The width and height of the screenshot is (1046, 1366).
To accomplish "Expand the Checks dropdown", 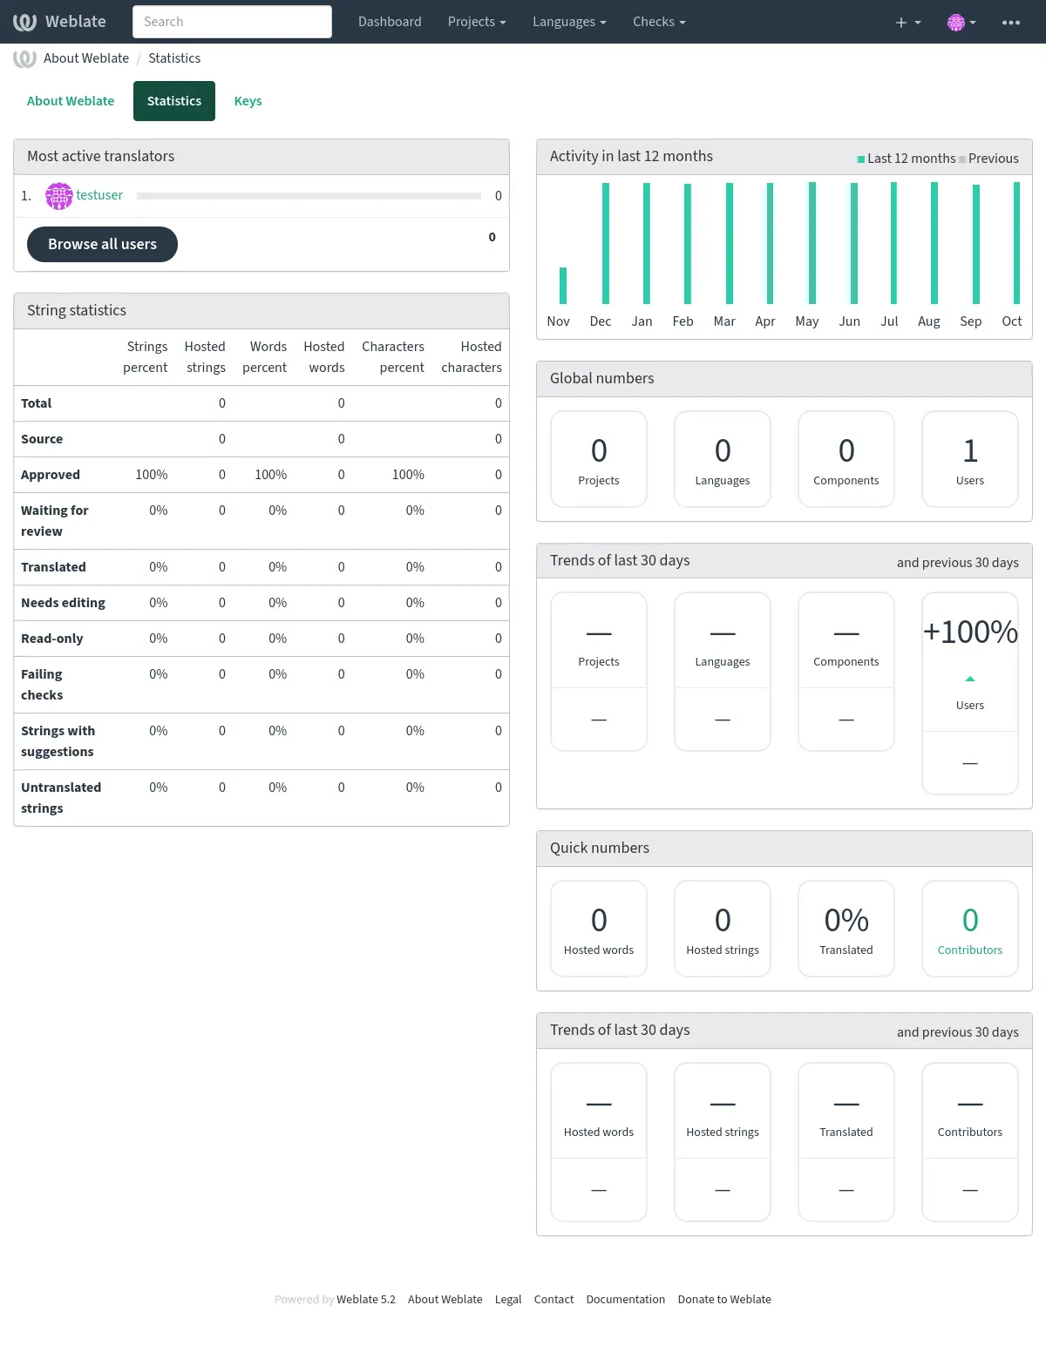I will pos(659,22).
